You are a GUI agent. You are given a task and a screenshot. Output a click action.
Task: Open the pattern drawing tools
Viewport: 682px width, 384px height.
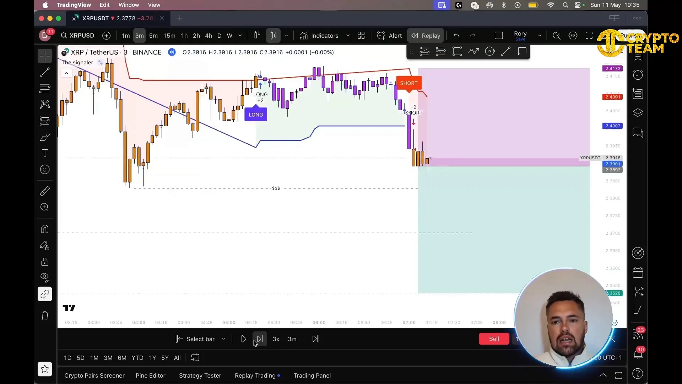pyautogui.click(x=45, y=104)
